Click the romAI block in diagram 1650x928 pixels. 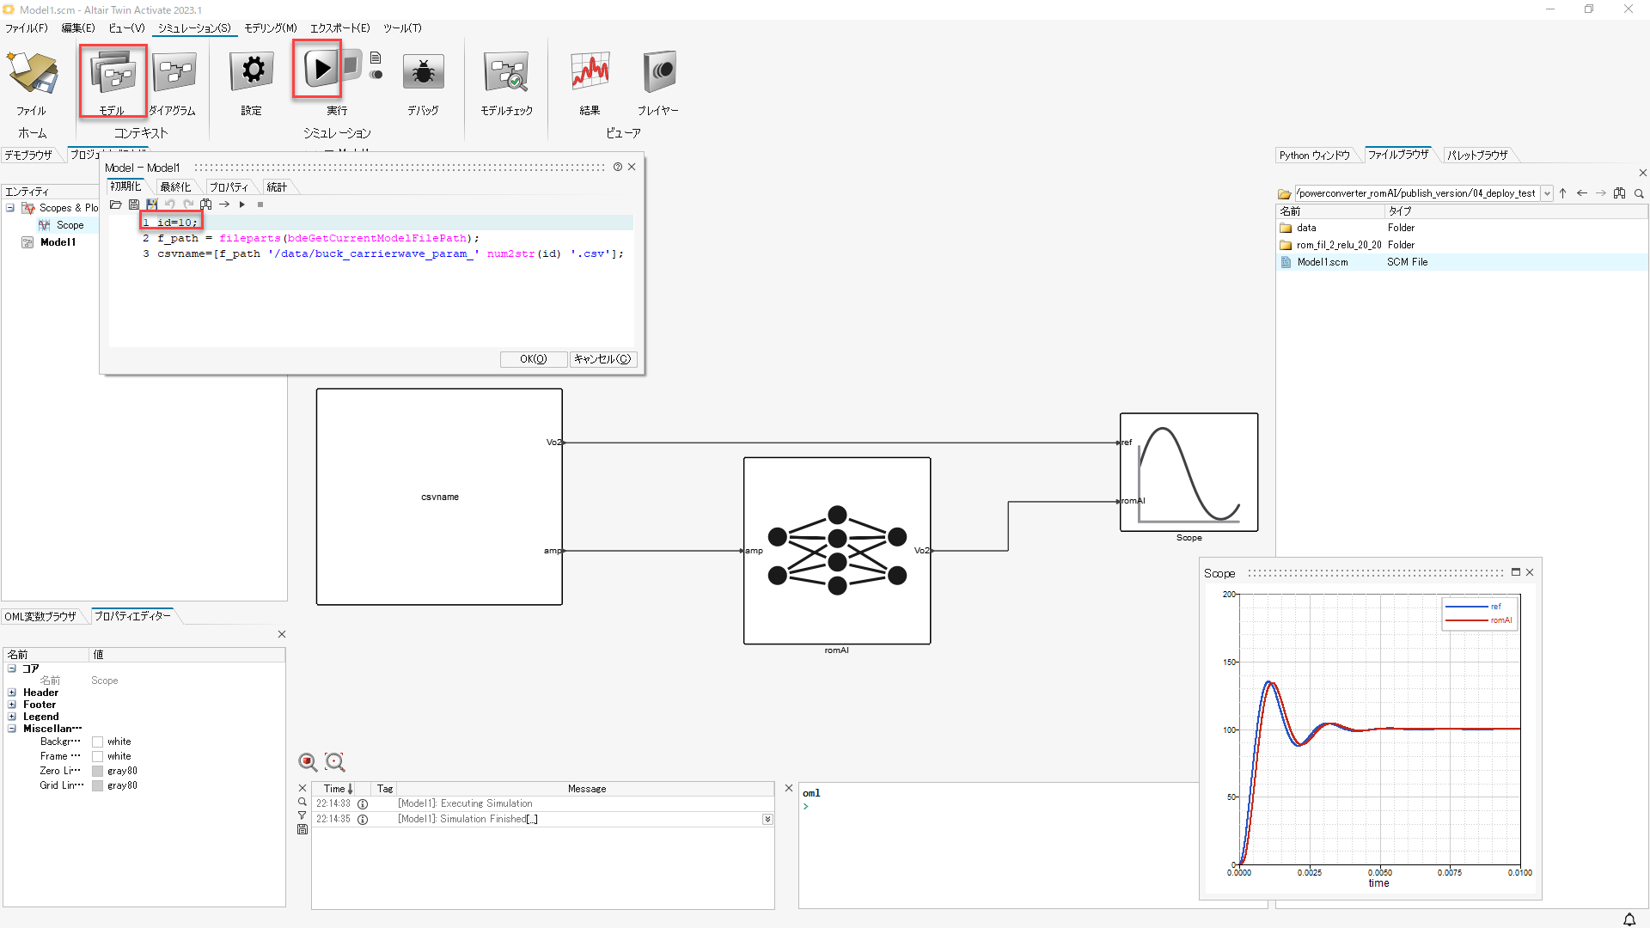837,551
